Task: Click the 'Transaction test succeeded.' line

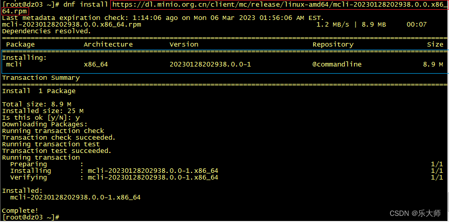Action: point(57,150)
